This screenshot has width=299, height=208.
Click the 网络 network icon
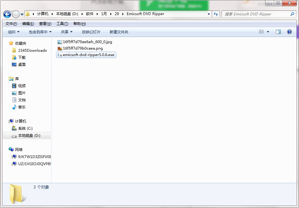(11, 149)
